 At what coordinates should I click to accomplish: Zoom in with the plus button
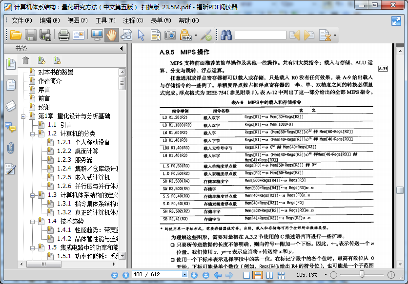pos(391,275)
